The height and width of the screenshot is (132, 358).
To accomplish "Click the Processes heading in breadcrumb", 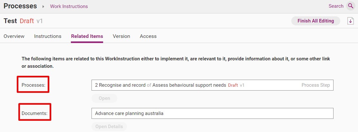I will click(x=20, y=6).
